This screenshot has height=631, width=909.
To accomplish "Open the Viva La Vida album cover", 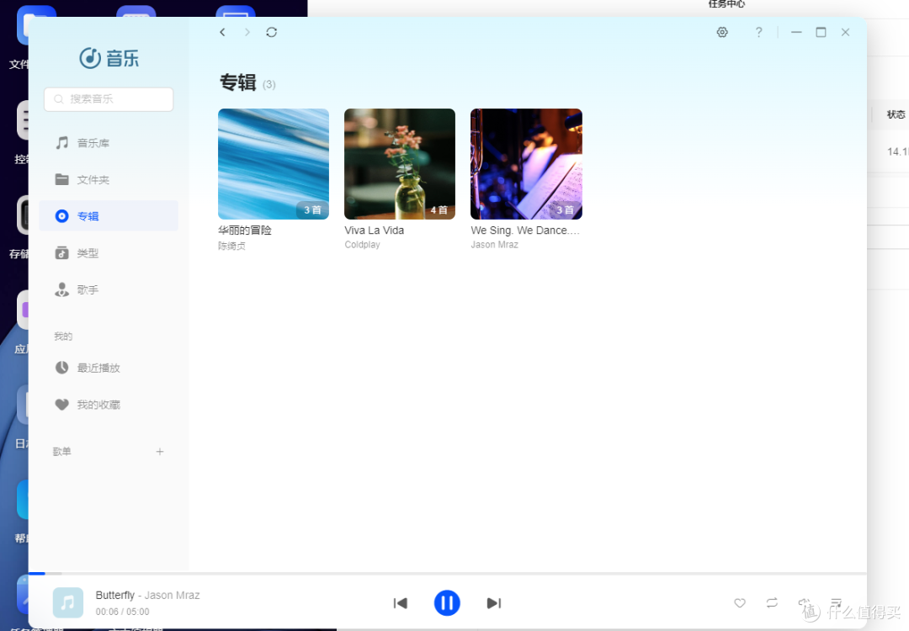I will tap(399, 163).
